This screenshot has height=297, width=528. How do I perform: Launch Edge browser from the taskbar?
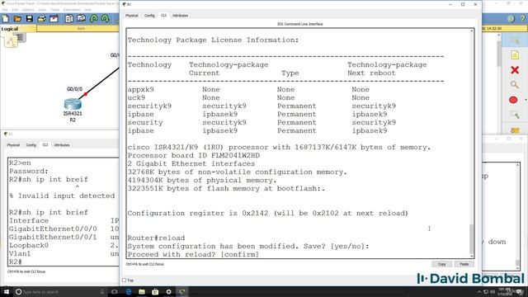click(x=129, y=291)
